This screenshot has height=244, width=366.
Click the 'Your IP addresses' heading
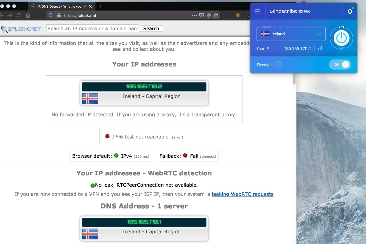pyautogui.click(x=144, y=64)
